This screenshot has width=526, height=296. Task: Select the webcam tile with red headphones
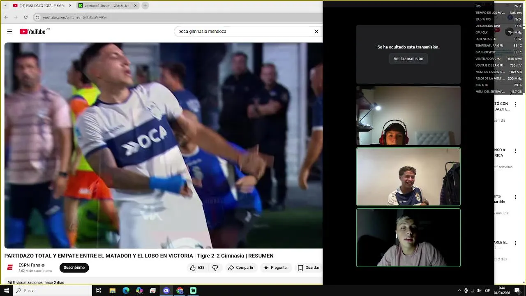408,116
